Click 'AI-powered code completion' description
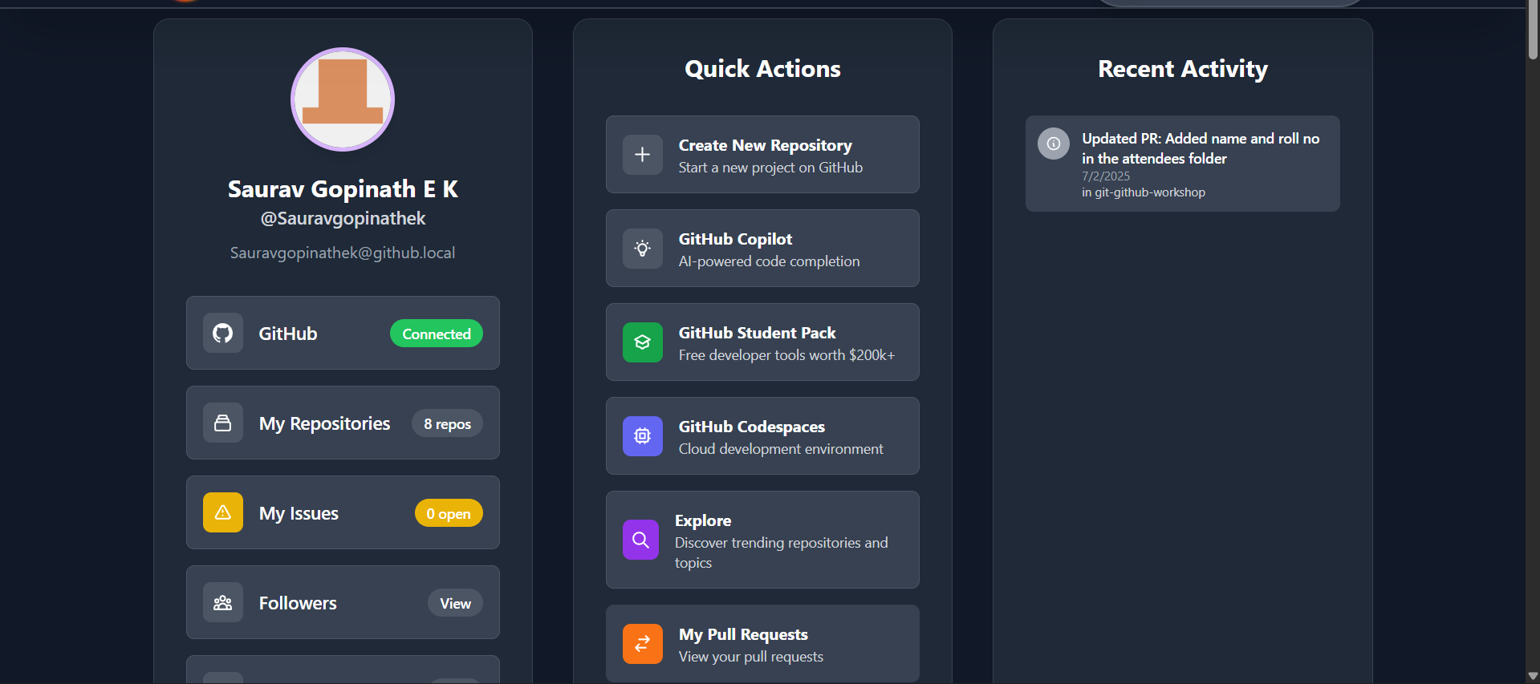 click(769, 261)
